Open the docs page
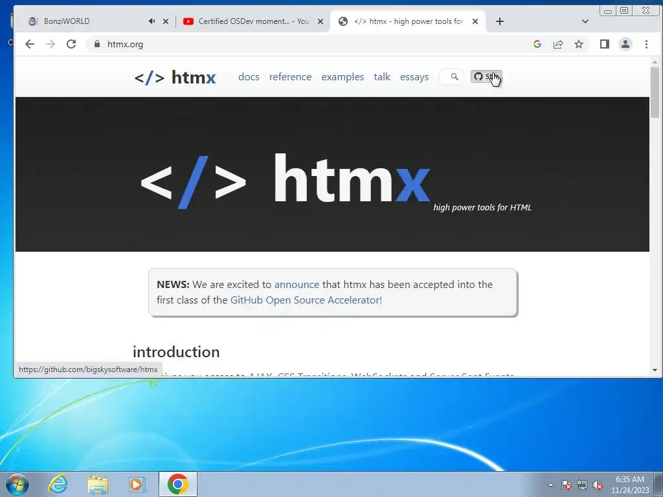 (249, 77)
